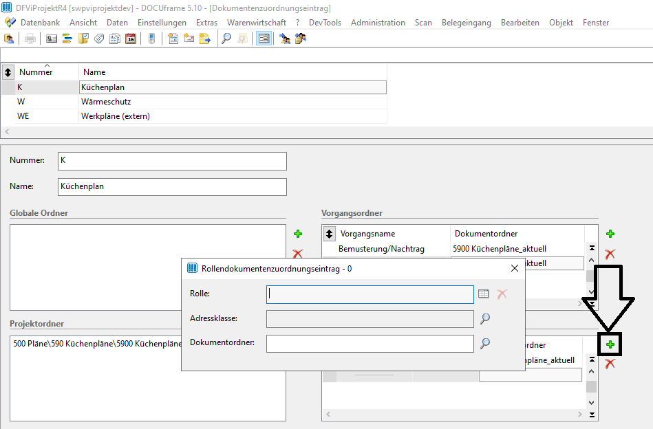Image resolution: width=653 pixels, height=429 pixels.
Task: Click the Nummer input field
Action: pos(172,161)
